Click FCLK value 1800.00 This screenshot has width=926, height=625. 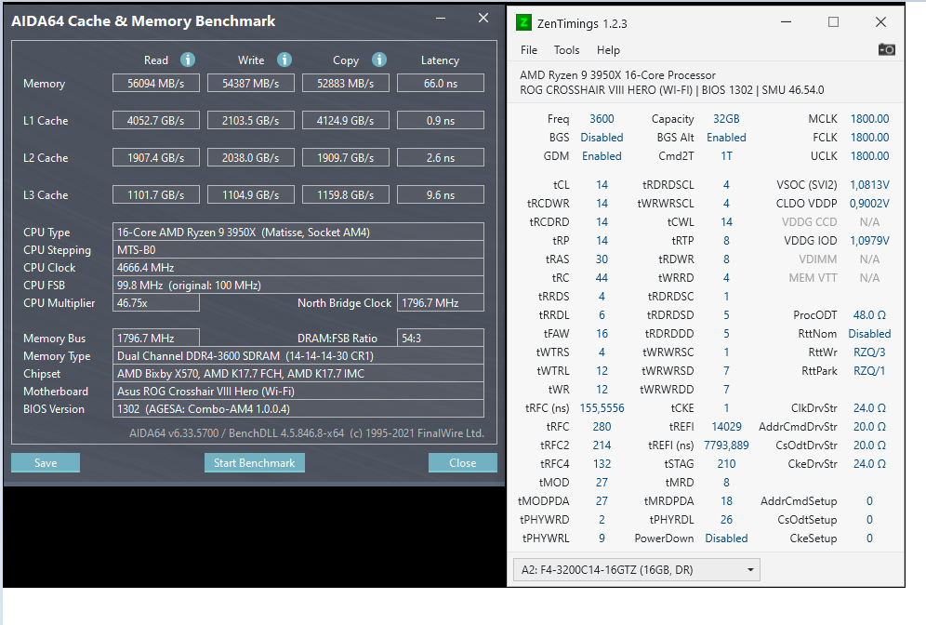click(x=870, y=138)
